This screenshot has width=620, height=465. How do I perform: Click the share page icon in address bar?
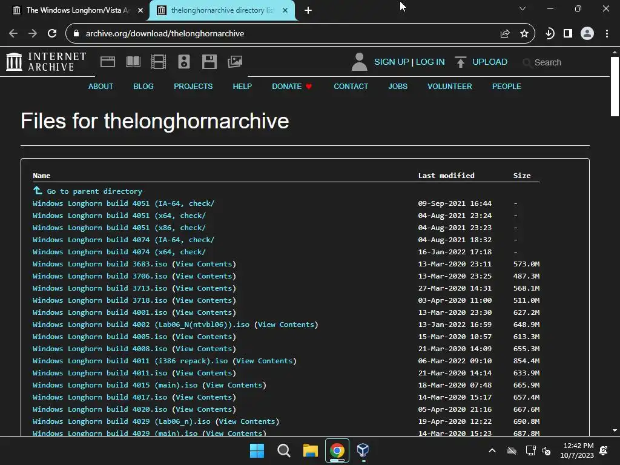coord(504,34)
